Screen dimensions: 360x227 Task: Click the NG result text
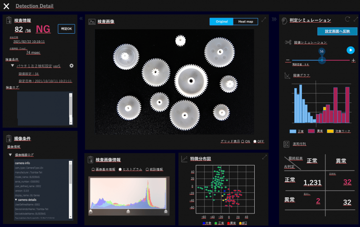click(43, 29)
